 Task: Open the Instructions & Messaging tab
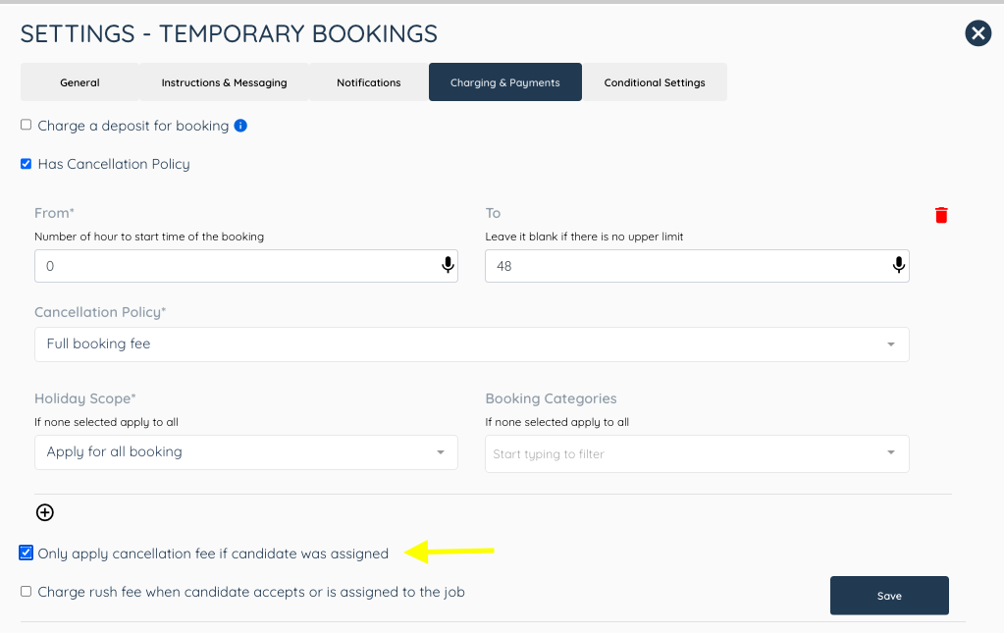point(224,81)
